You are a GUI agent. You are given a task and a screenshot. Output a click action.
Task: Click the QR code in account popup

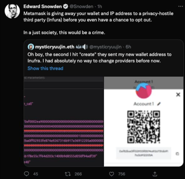[143, 126]
